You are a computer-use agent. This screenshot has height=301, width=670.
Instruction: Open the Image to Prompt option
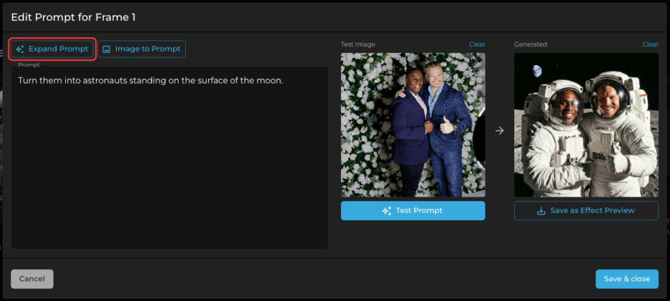point(141,49)
